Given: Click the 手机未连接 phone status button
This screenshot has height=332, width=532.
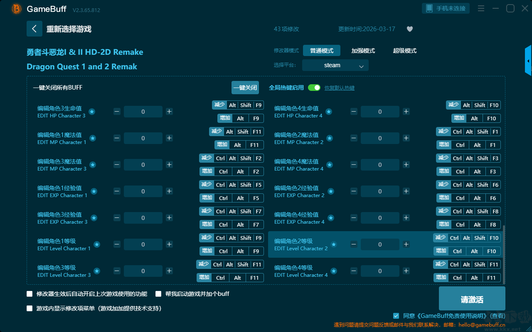Looking at the screenshot, I should (446, 8).
